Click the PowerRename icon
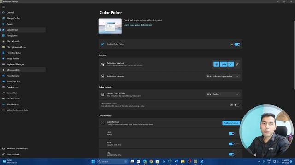Screen dimensions: 295x165 pyautogui.click(x=3, y=76)
